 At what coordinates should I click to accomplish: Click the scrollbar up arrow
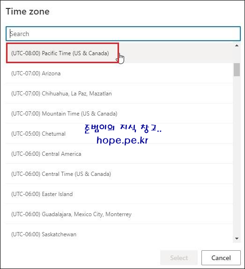click(x=237, y=45)
